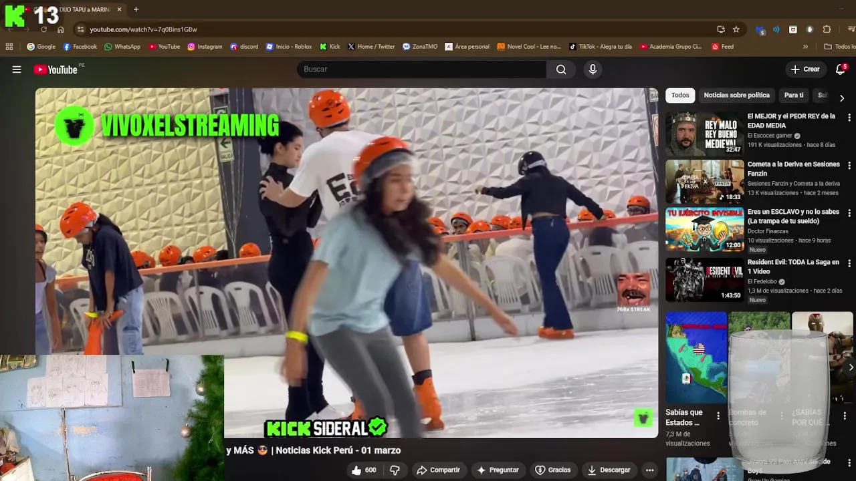Open the new tab with plus button
The height and width of the screenshot is (481, 856).
[136, 9]
